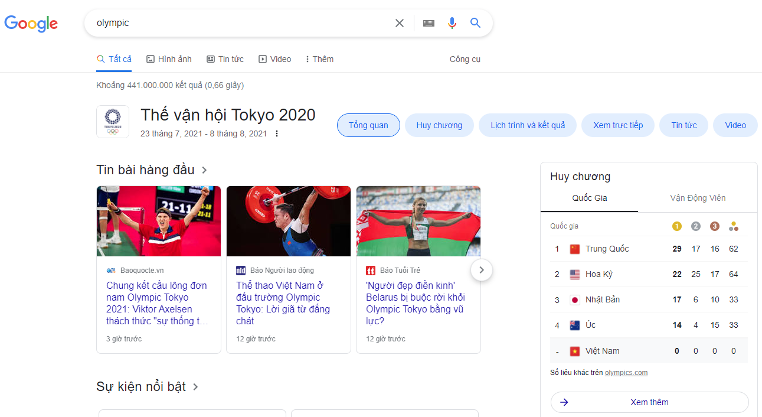This screenshot has height=417, width=762.
Task: Open the Công cụ search tools
Action: 465,59
